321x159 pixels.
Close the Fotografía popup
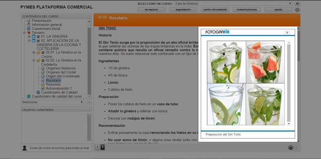tap(287, 32)
